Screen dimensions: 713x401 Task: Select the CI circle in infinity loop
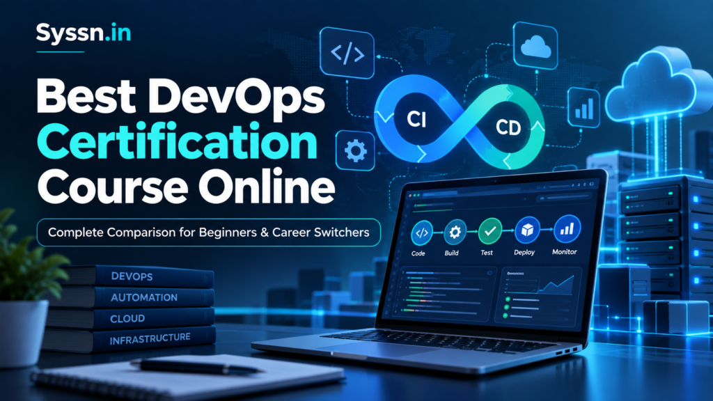pyautogui.click(x=416, y=119)
